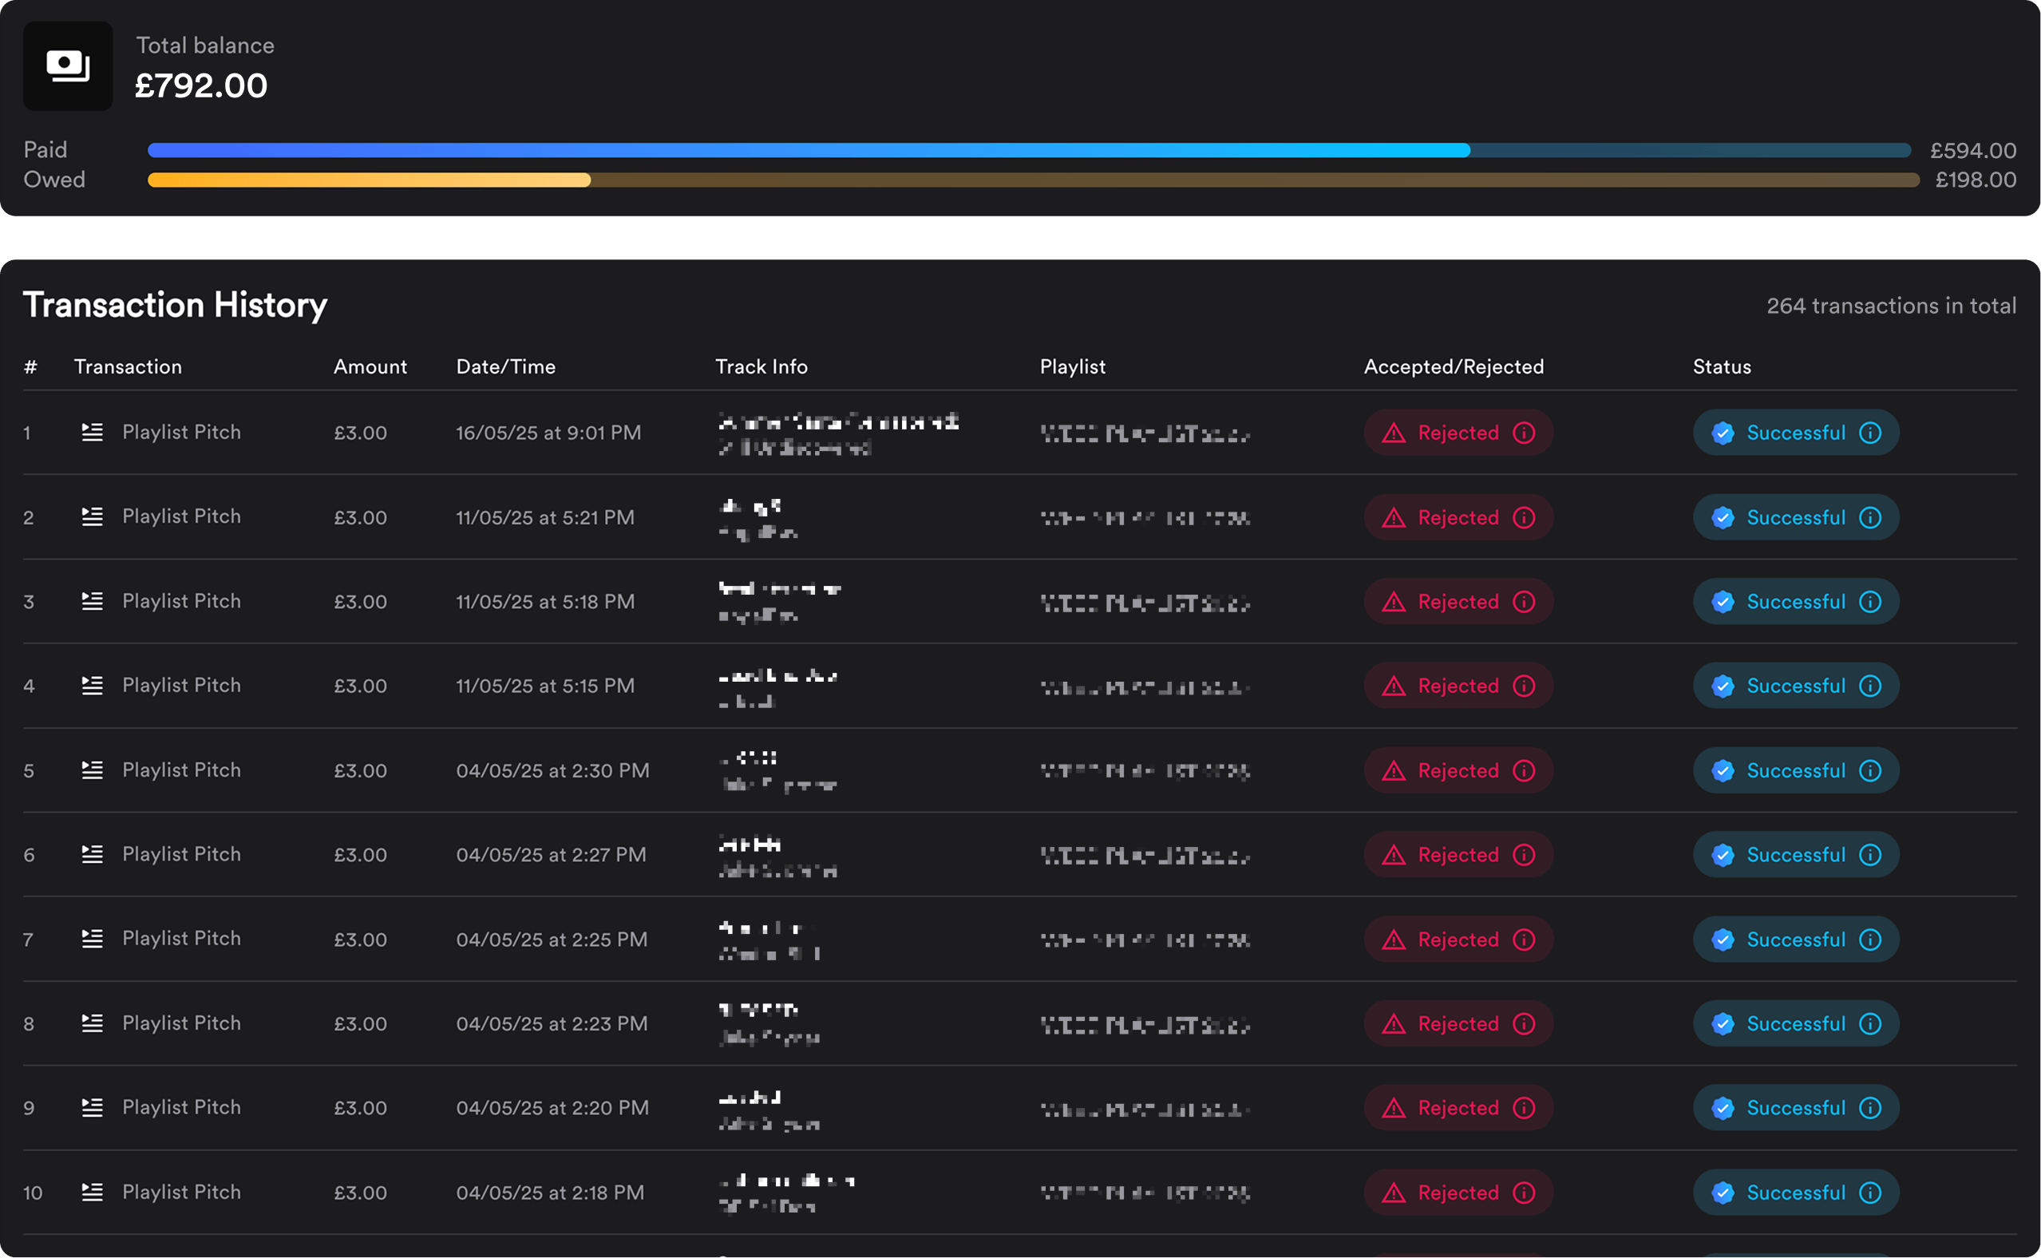The width and height of the screenshot is (2041, 1258).
Task: Click playlist icon in transaction row 6
Action: point(93,854)
